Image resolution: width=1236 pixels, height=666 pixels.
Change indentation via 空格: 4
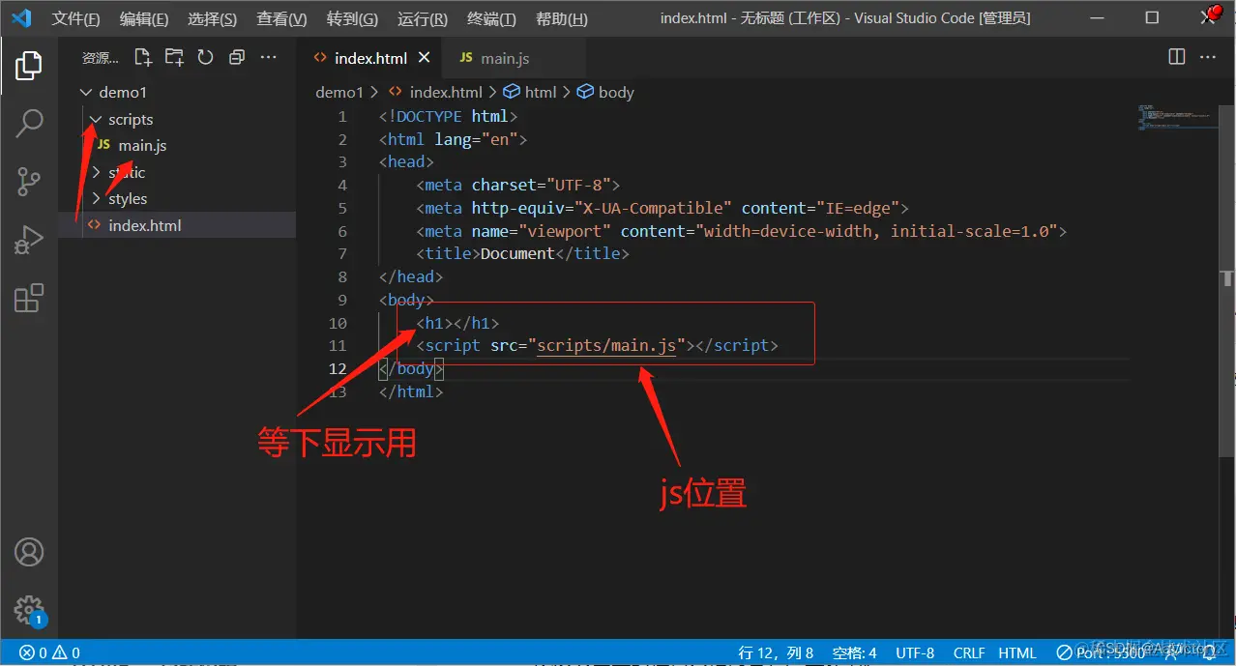855,652
